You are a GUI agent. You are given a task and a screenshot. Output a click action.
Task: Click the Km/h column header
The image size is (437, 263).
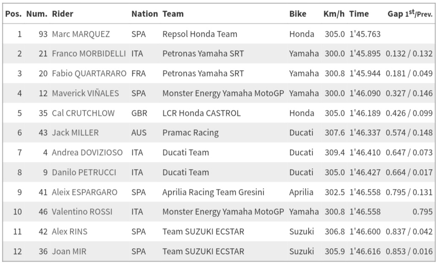click(334, 14)
